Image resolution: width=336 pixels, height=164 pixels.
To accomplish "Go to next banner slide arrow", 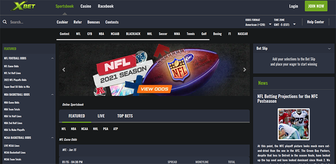I will [x=245, y=69].
